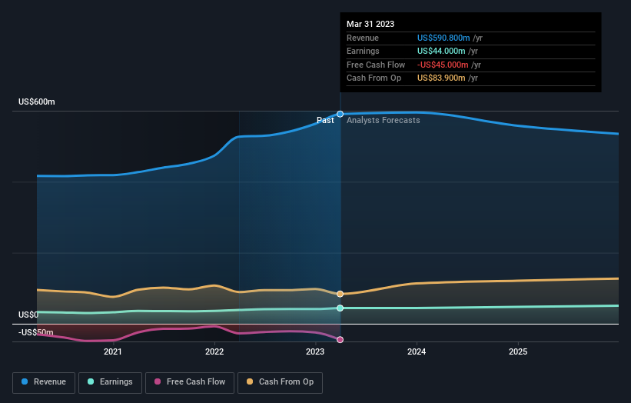Click the -US$45.000m free cash flow value
The width and height of the screenshot is (631, 403).
(x=443, y=65)
